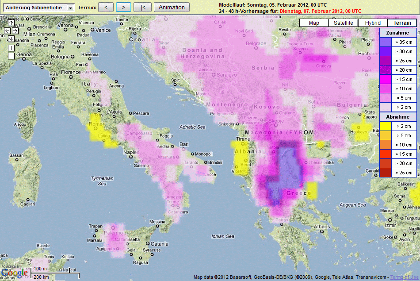Switch to the Satellite view
The height and width of the screenshot is (281, 420).
pos(343,23)
